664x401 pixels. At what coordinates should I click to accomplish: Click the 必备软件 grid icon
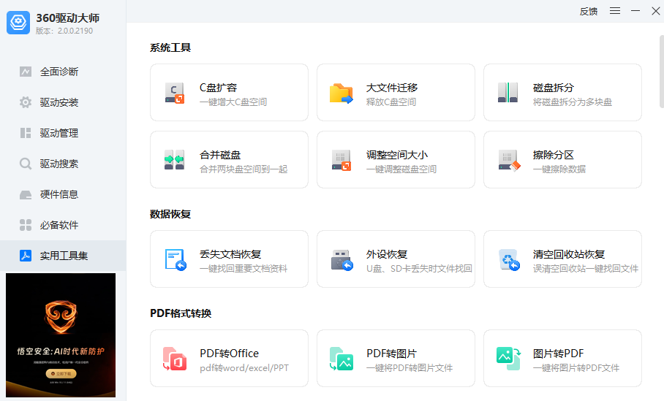point(26,225)
